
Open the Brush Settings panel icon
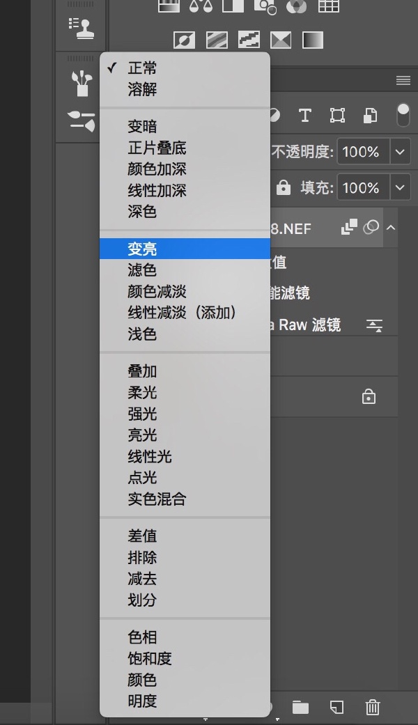click(x=82, y=121)
